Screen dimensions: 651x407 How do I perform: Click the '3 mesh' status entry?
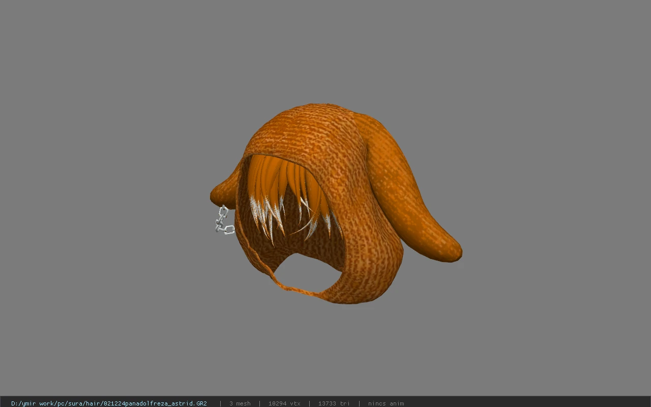point(240,403)
